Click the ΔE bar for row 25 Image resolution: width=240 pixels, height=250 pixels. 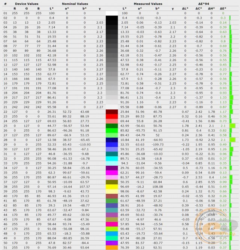232,126
